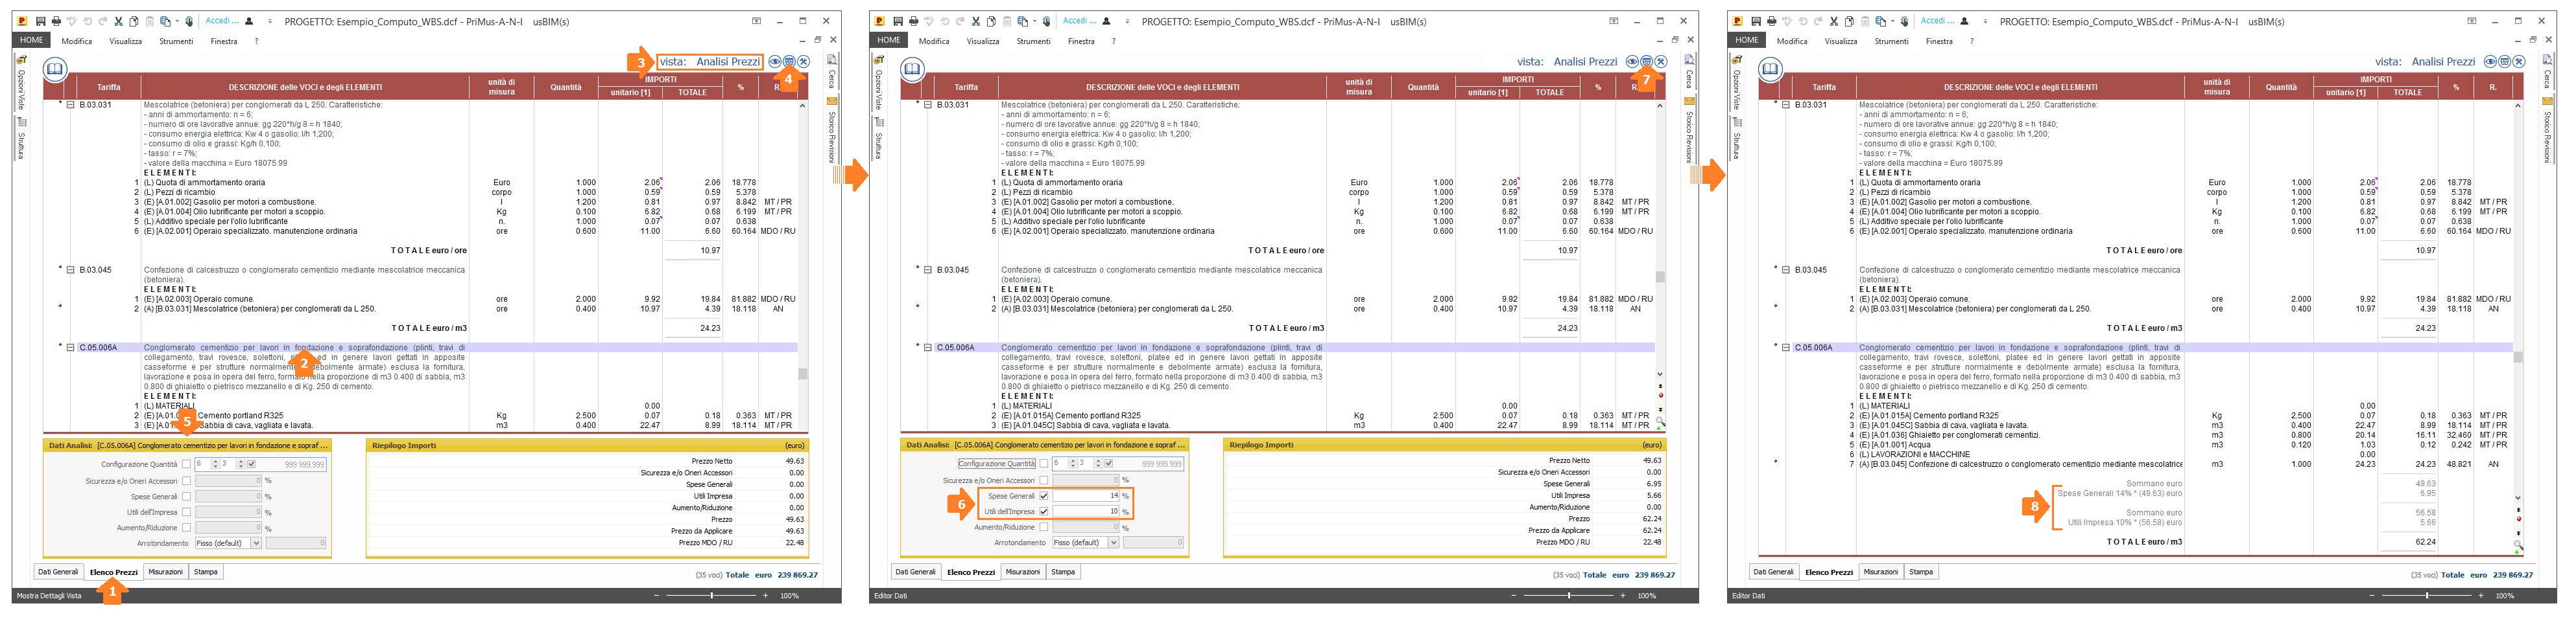The height and width of the screenshot is (619, 2576).
Task: Collapse item B.03.031 in the middle window
Action: click(x=928, y=105)
